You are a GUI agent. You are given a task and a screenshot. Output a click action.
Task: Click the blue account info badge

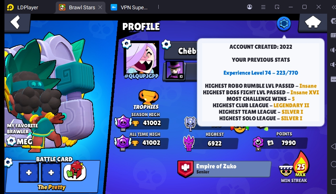pyautogui.click(x=284, y=24)
